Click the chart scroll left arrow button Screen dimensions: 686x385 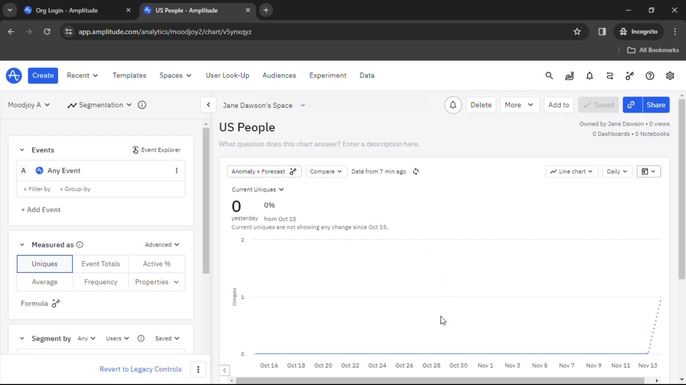tap(224, 370)
